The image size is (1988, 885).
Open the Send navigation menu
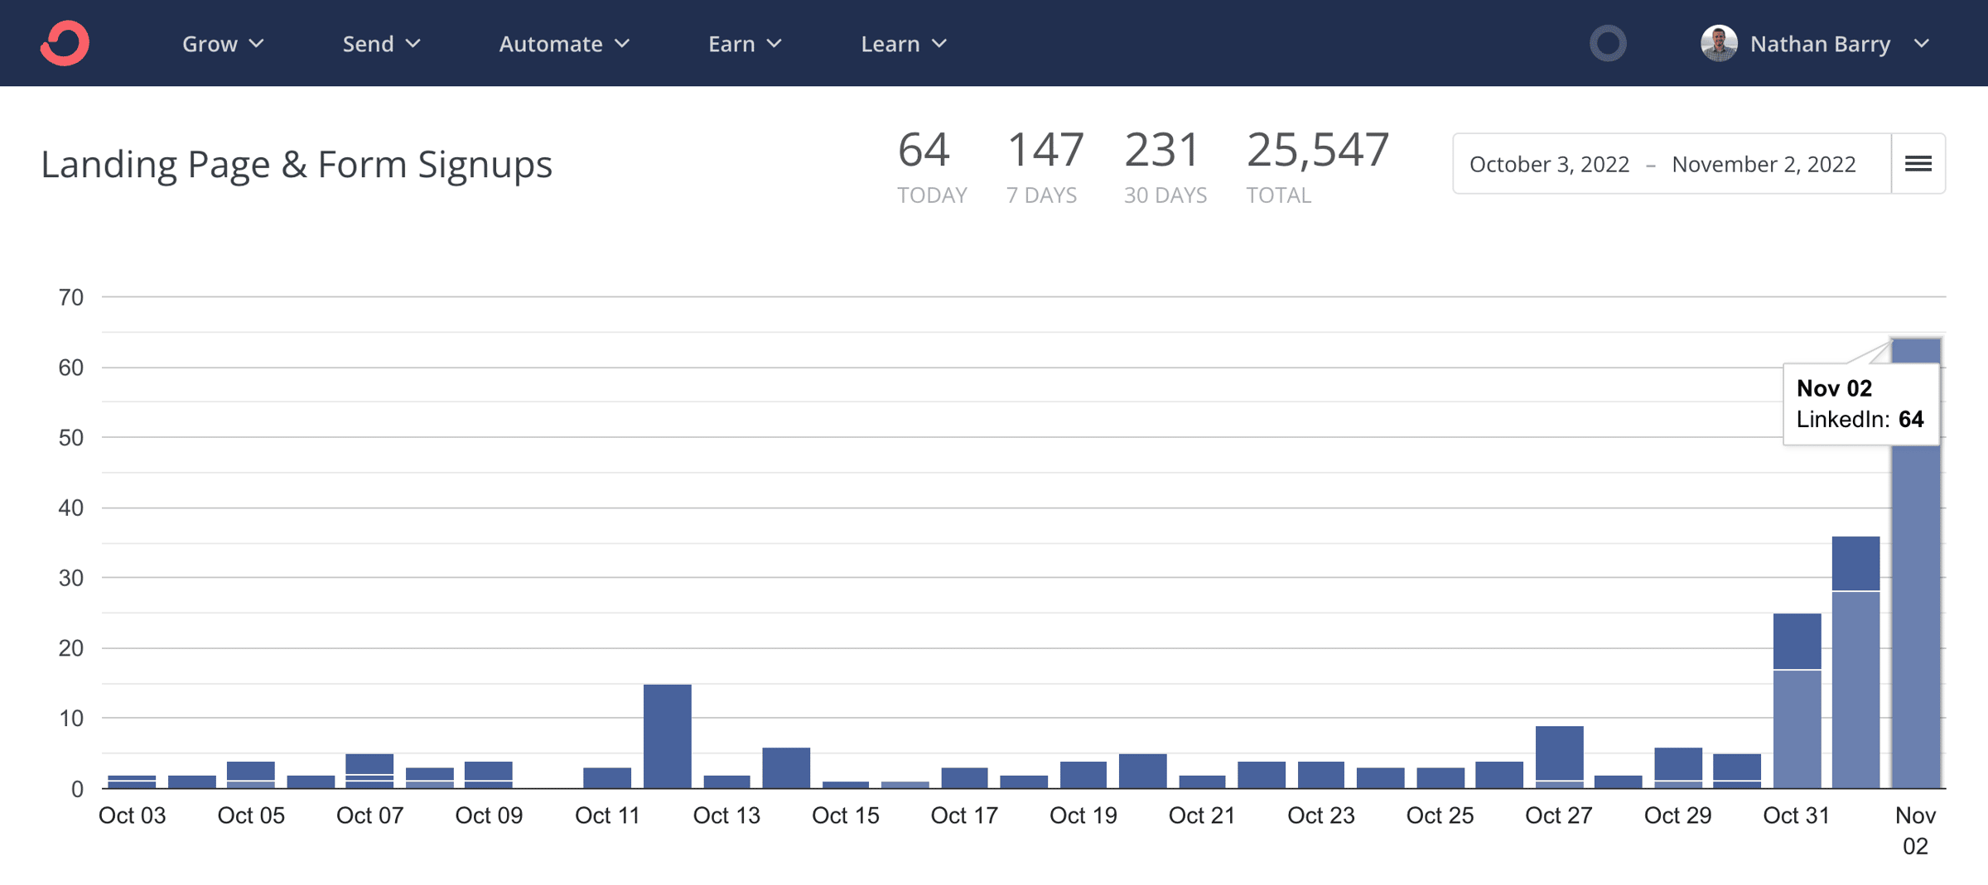pyautogui.click(x=381, y=44)
